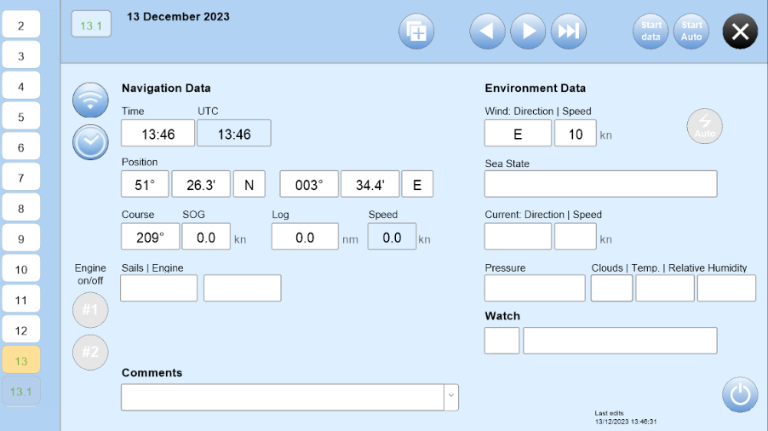This screenshot has width=768, height=431.
Task: Select entry 13.1 tab in sidebar
Action: click(x=21, y=391)
